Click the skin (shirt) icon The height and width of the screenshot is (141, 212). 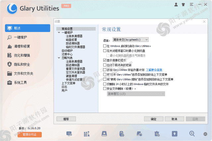click(x=183, y=5)
